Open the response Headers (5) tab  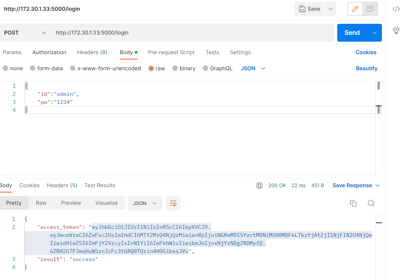[62, 185]
